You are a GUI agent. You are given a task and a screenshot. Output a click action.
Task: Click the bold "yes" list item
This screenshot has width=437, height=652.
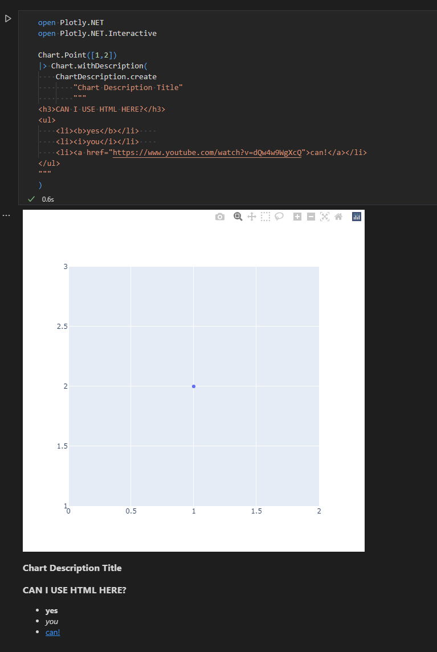pos(51,610)
